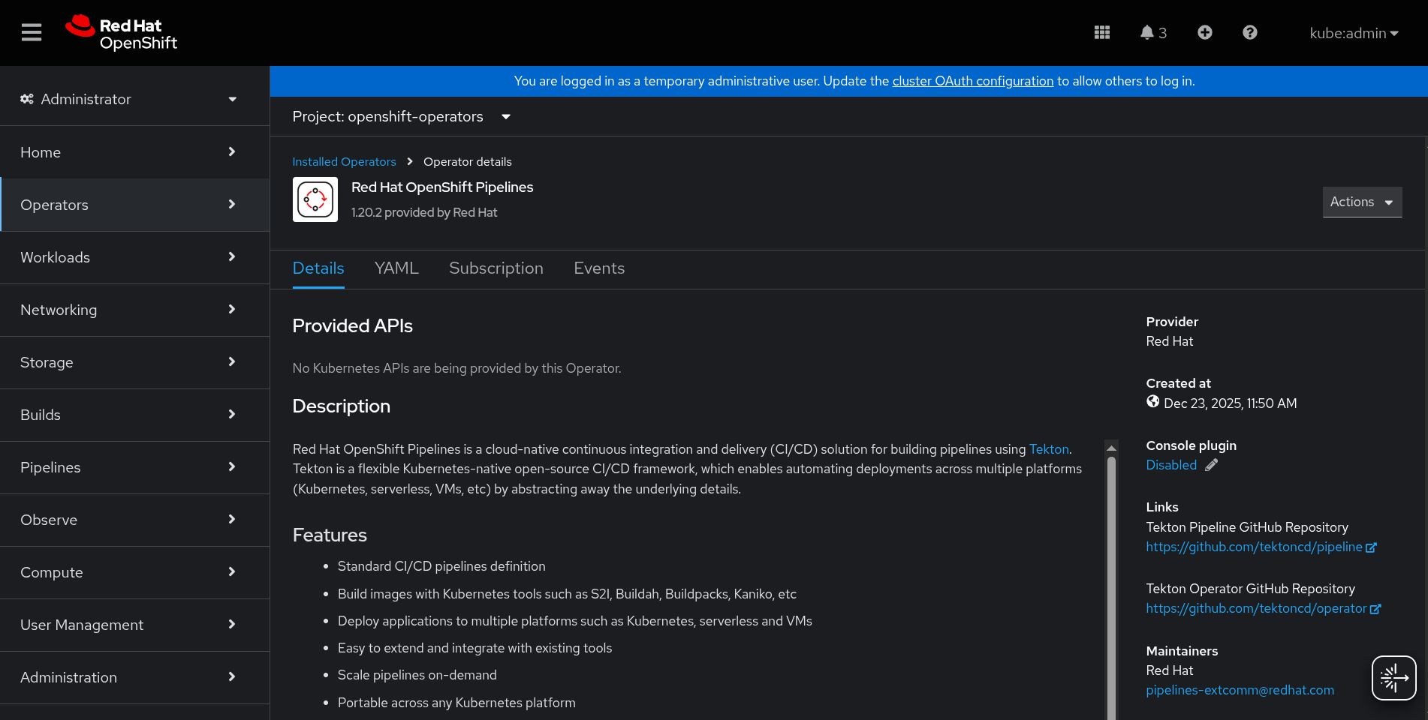1428x720 pixels.
Task: Open the Tekton link in the description
Action: (1049, 449)
